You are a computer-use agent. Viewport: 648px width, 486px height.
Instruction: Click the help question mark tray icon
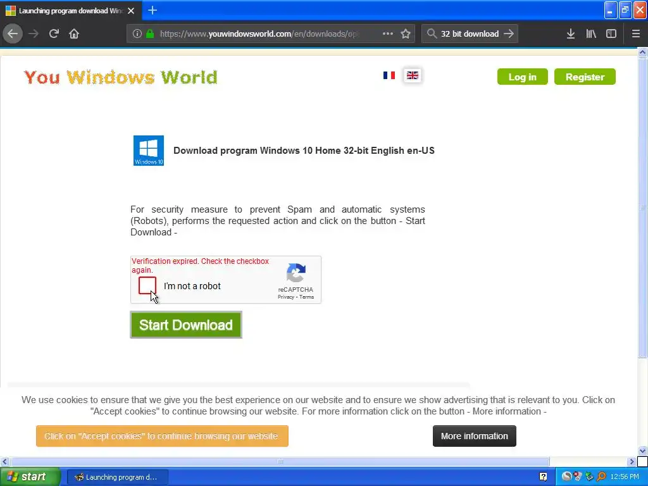pos(543,477)
